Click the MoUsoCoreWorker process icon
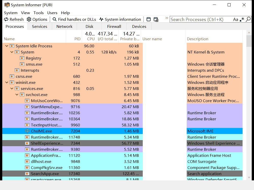254x190 pixels. (x=27, y=101)
